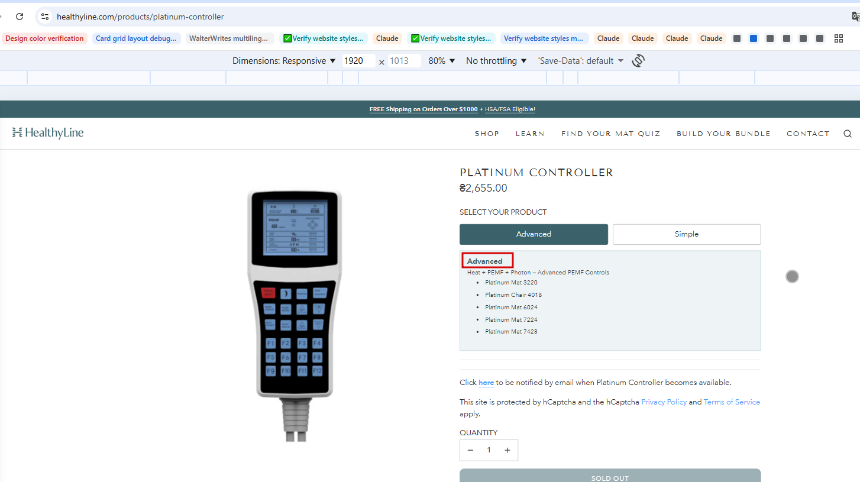Screen dimensions: 860x482
Task: Edit the viewport width field 1920
Action: [x=358, y=61]
